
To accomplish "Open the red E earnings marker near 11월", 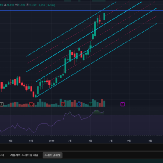I will [x=31, y=104].
